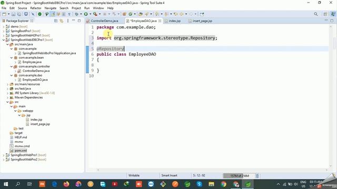Select SpringBootWebJdbcPro1Application.java file
This screenshot has width=337, height=189.
tap(49, 53)
